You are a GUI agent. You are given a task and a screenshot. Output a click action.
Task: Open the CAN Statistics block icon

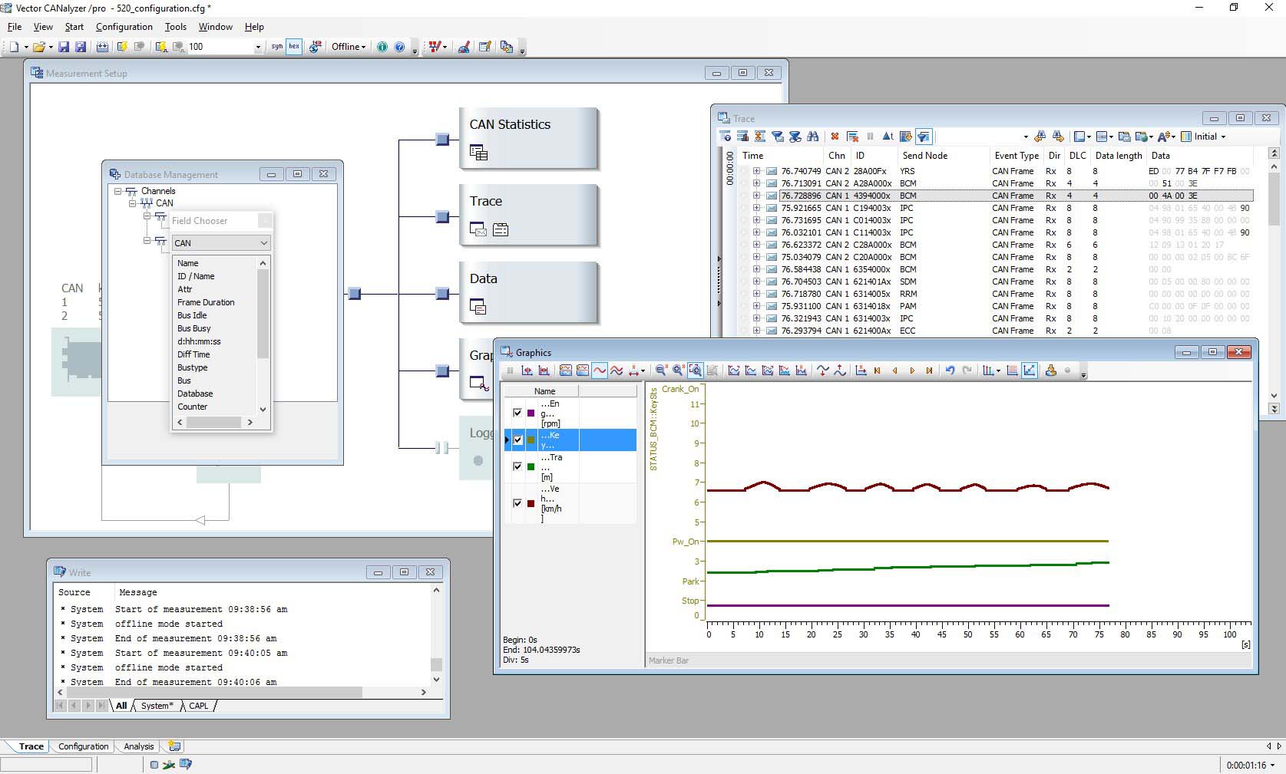[x=478, y=152]
